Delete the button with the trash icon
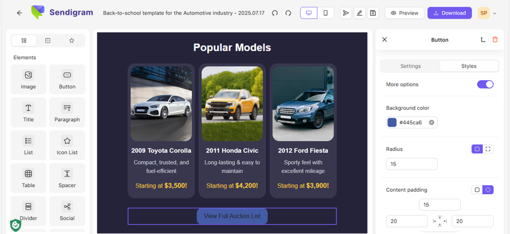This screenshot has height=234, width=510. [x=495, y=40]
